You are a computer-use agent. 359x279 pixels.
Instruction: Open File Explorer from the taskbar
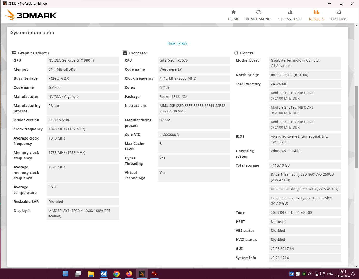91,274
